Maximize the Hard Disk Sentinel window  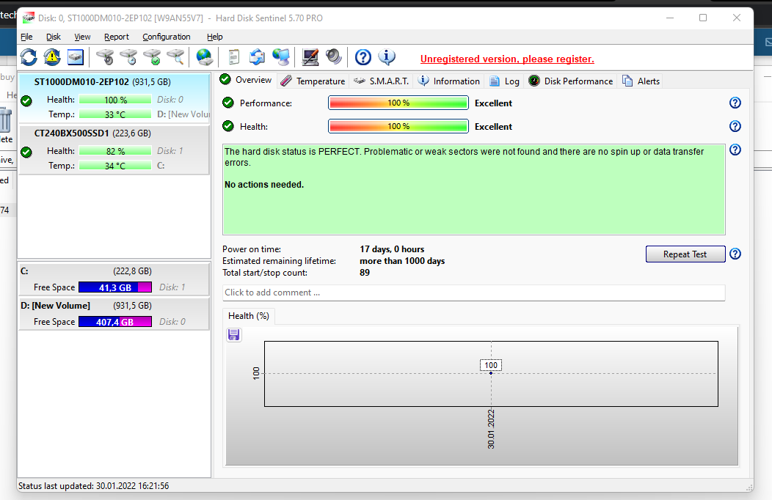(x=703, y=18)
